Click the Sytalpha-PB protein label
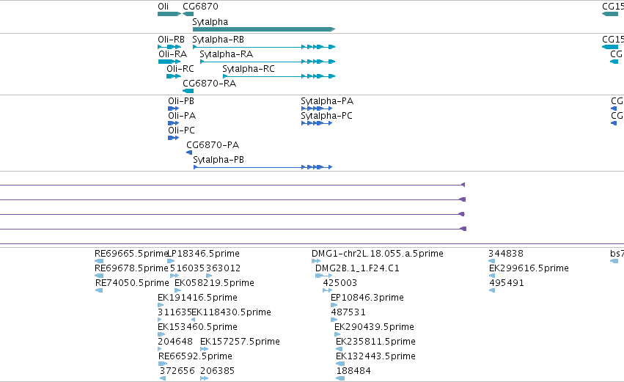The width and height of the screenshot is (624, 382). click(219, 160)
